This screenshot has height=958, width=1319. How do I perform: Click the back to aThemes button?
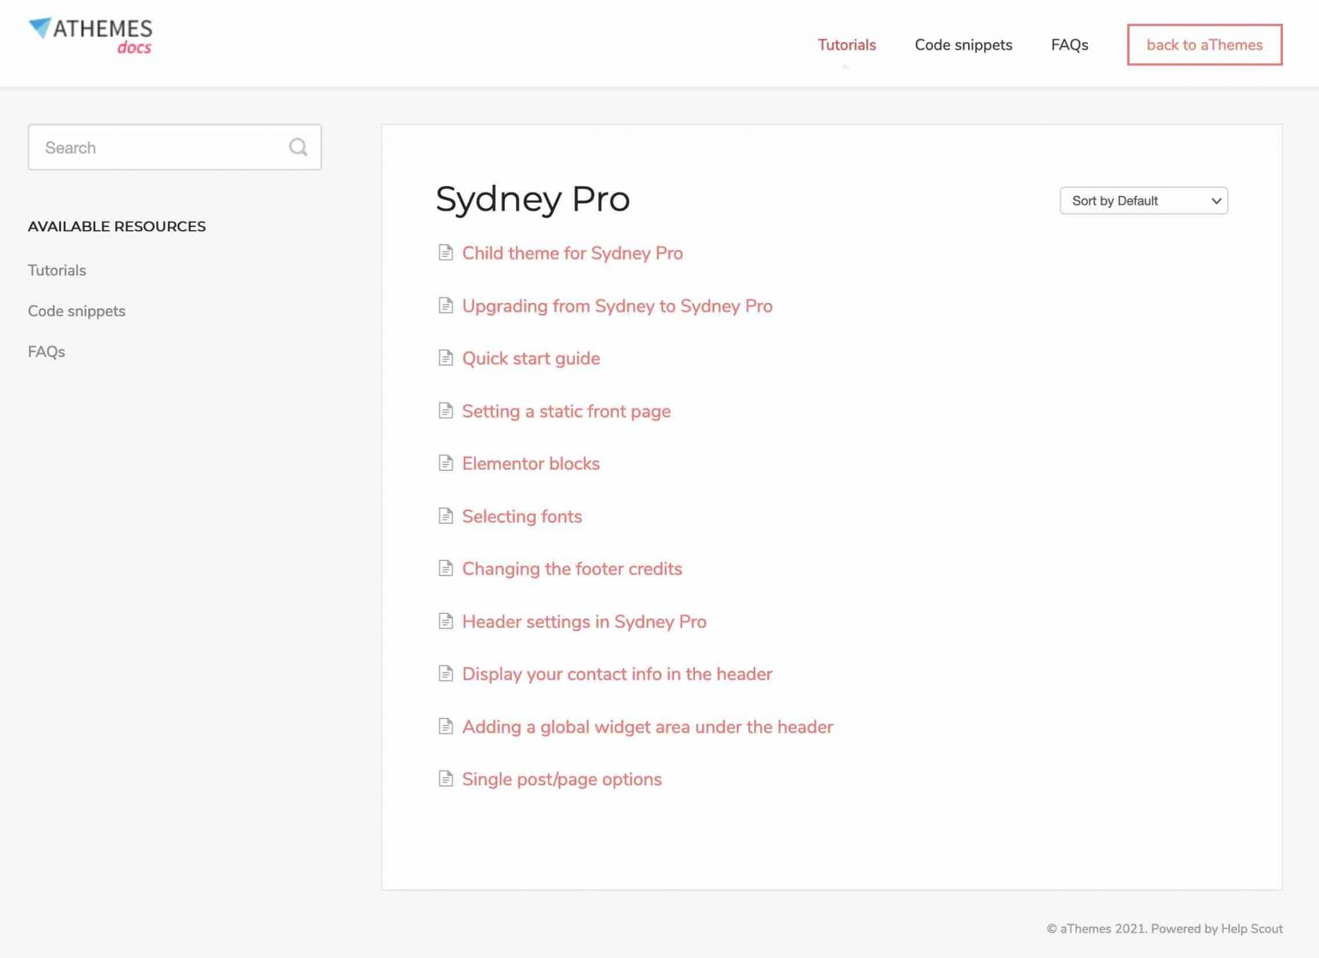click(x=1204, y=44)
